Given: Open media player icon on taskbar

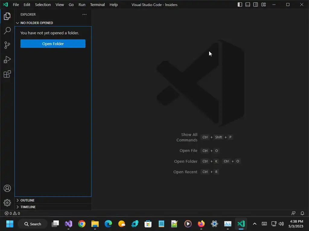Looking at the screenshot, I should pyautogui.click(x=188, y=224).
